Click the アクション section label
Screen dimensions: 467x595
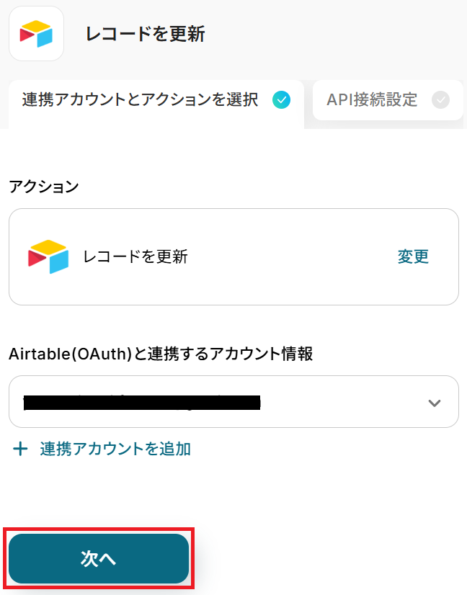coord(44,186)
